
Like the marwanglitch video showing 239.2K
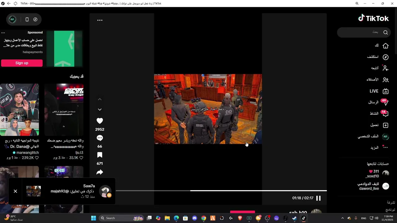tap(37, 158)
